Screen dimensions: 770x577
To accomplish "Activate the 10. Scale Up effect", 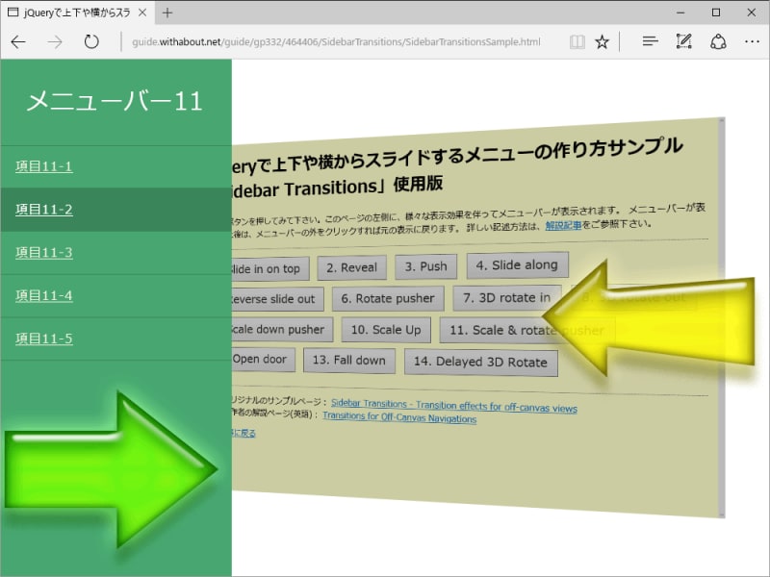I will tap(385, 329).
